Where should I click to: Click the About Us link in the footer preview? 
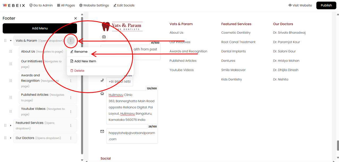pyautogui.click(x=176, y=33)
